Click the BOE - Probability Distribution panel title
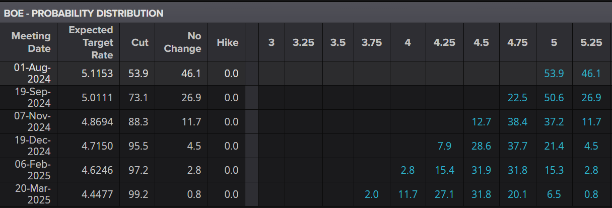 pyautogui.click(x=84, y=14)
